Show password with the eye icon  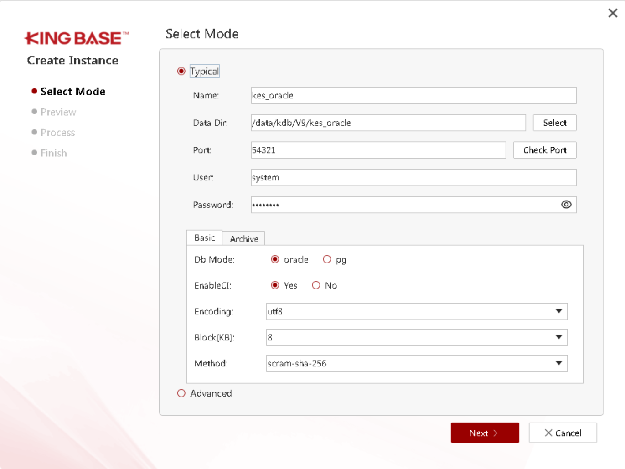pyautogui.click(x=566, y=205)
